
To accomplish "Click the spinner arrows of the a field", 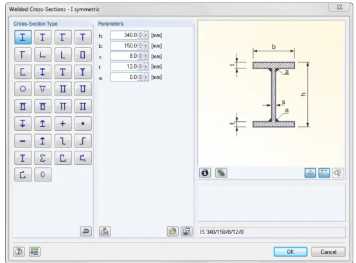I will (x=141, y=78).
